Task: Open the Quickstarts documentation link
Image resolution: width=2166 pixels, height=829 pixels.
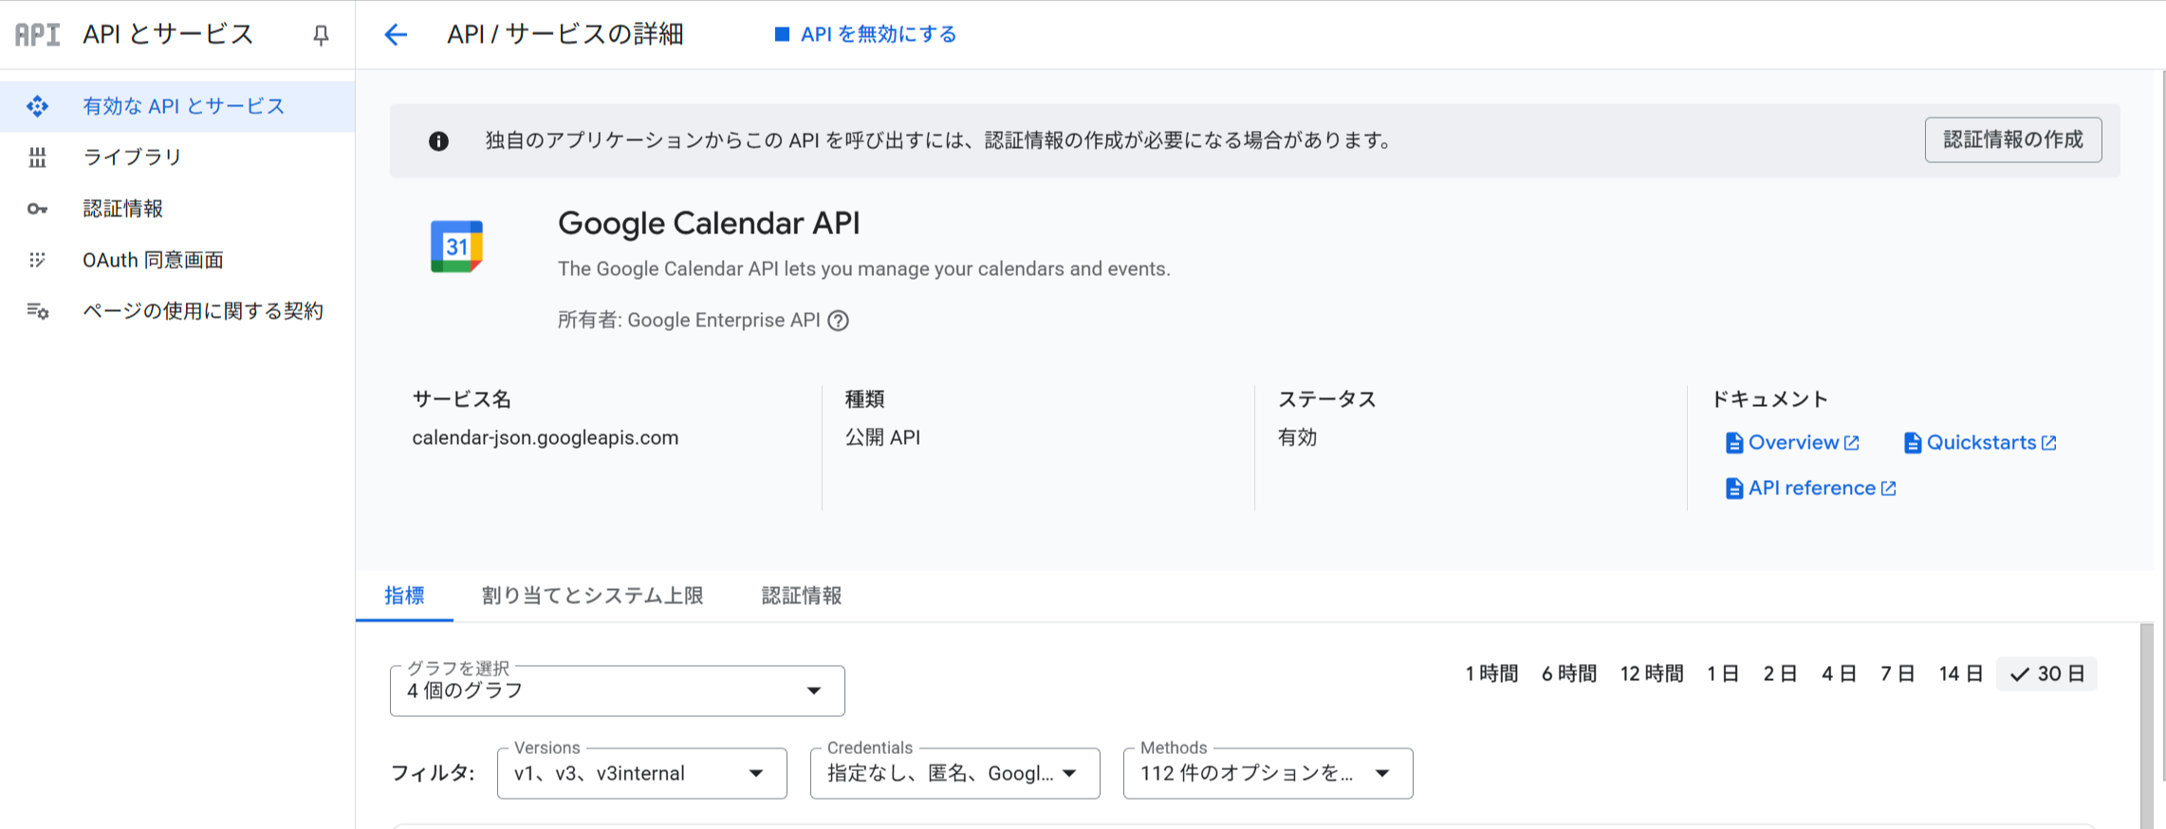Action: 1981,443
